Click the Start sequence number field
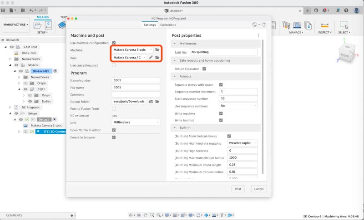 [238, 98]
